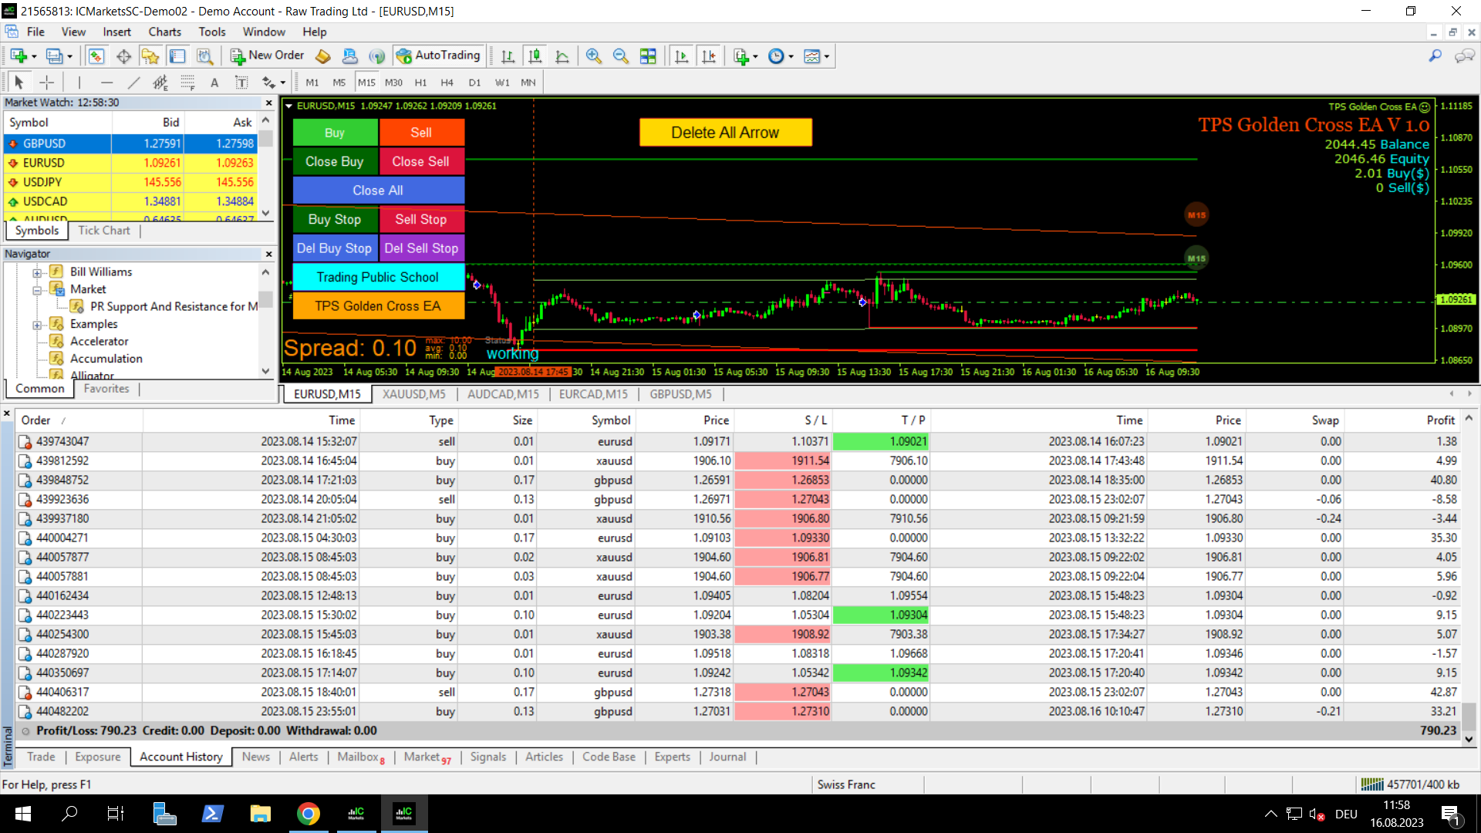Open the New Order dialog

pos(268,56)
